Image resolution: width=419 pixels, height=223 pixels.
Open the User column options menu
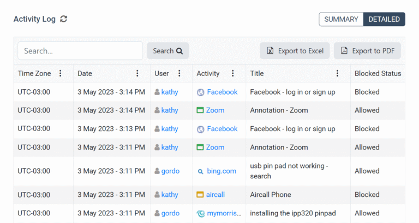click(x=179, y=73)
